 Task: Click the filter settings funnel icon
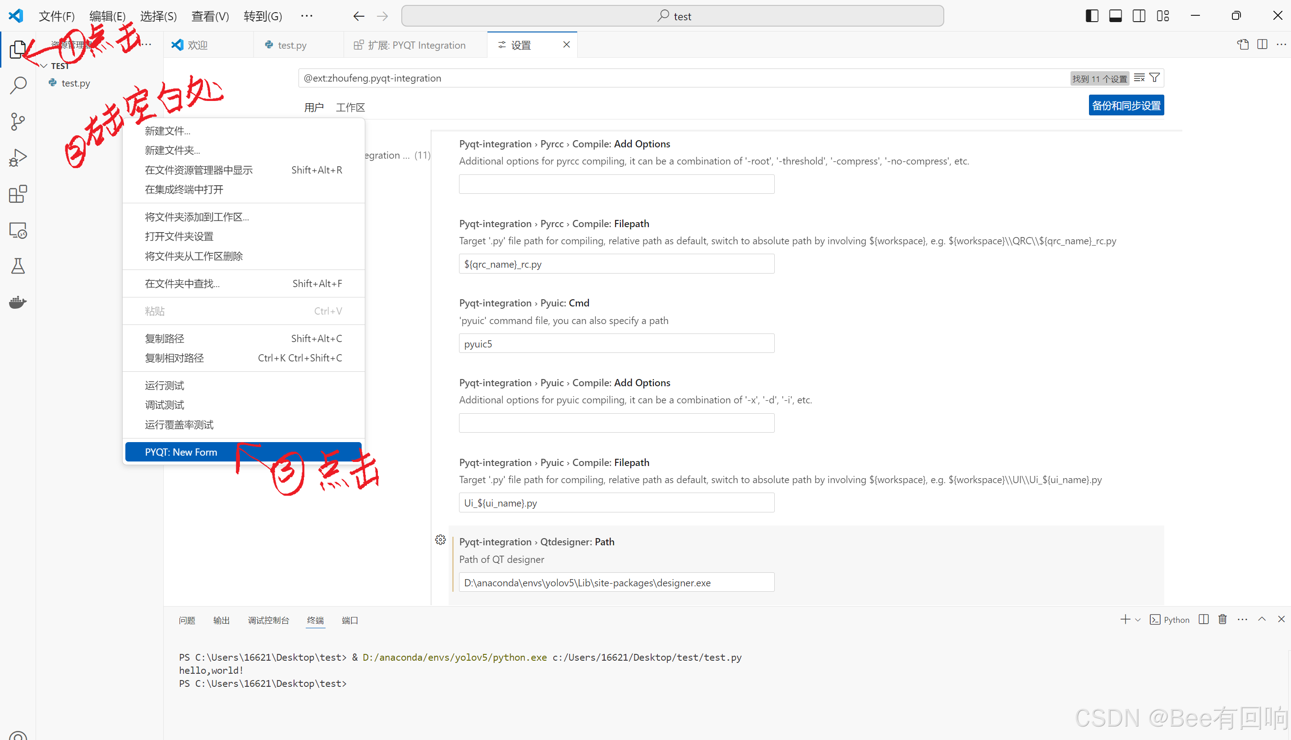click(x=1154, y=78)
